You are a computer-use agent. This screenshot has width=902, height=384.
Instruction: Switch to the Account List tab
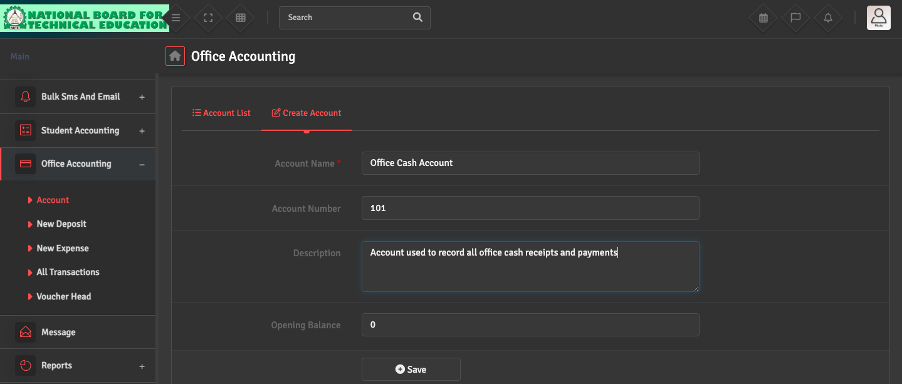coord(221,113)
